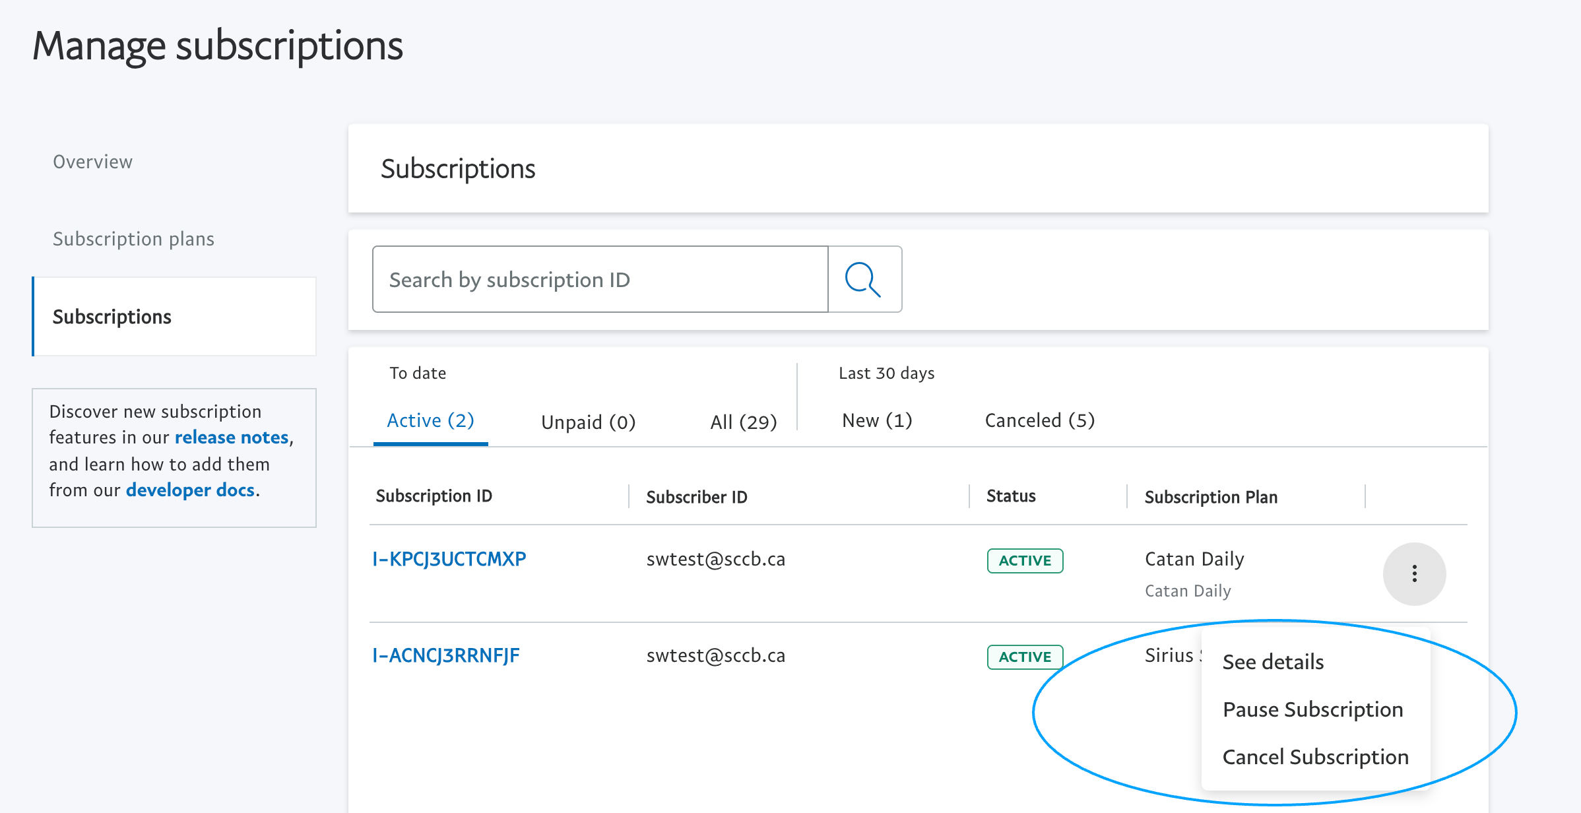The width and height of the screenshot is (1581, 813).
Task: Click the Subscription Plan column header
Action: pyautogui.click(x=1211, y=496)
